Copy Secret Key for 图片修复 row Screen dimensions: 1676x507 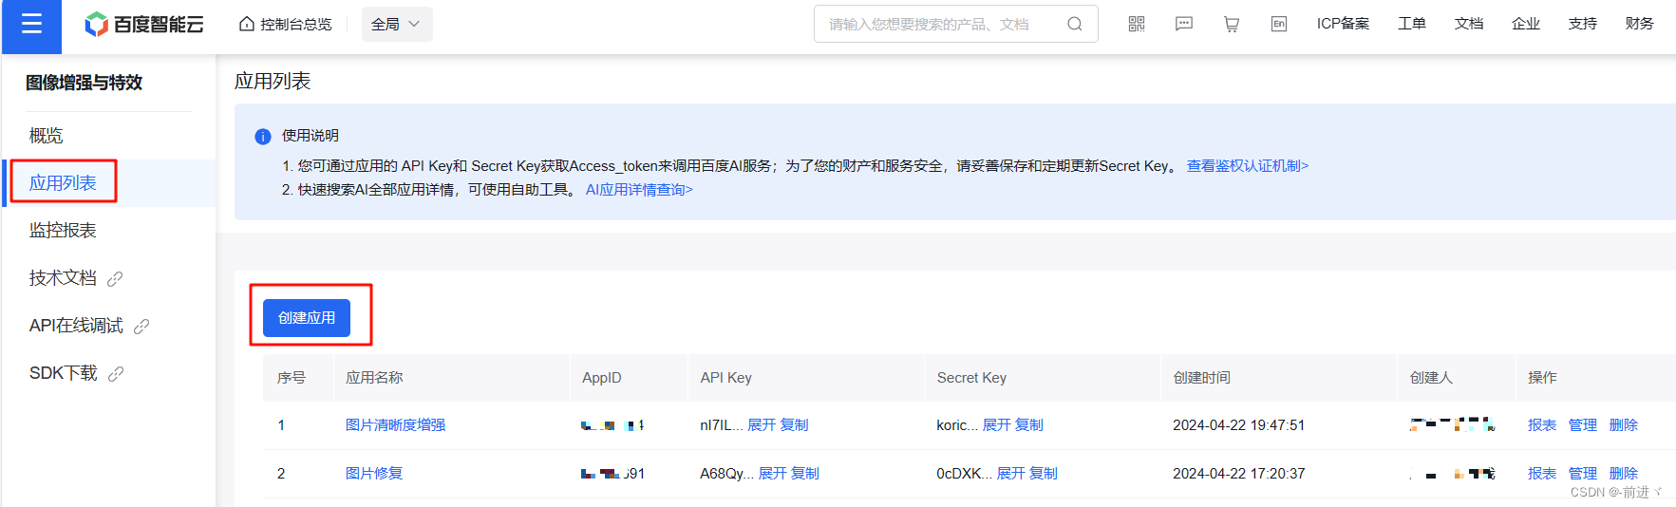(x=1044, y=474)
